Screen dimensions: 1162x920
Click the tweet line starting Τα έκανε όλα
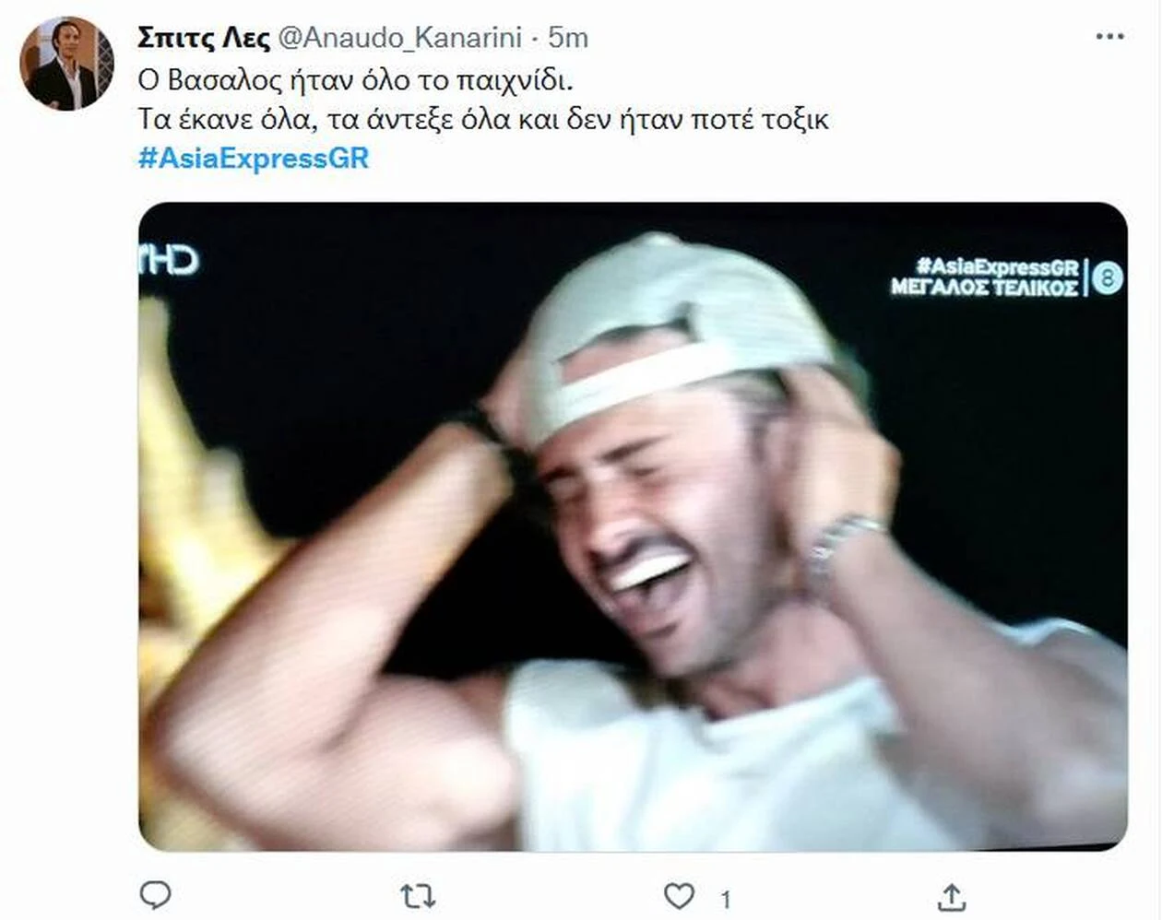pos(483,119)
